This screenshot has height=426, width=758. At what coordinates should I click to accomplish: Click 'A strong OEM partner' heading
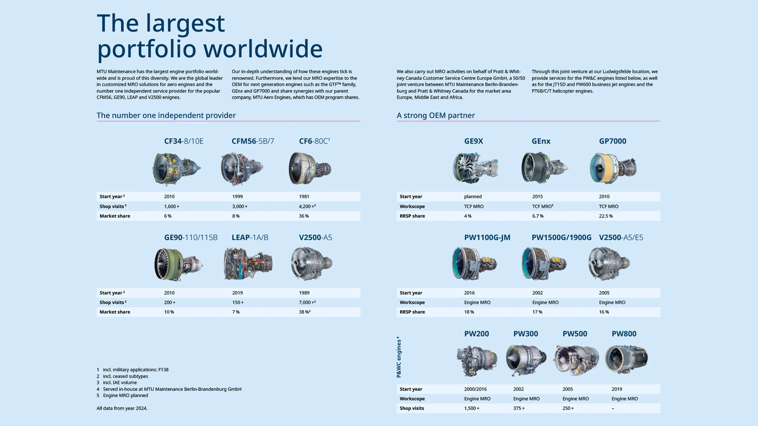(x=436, y=115)
